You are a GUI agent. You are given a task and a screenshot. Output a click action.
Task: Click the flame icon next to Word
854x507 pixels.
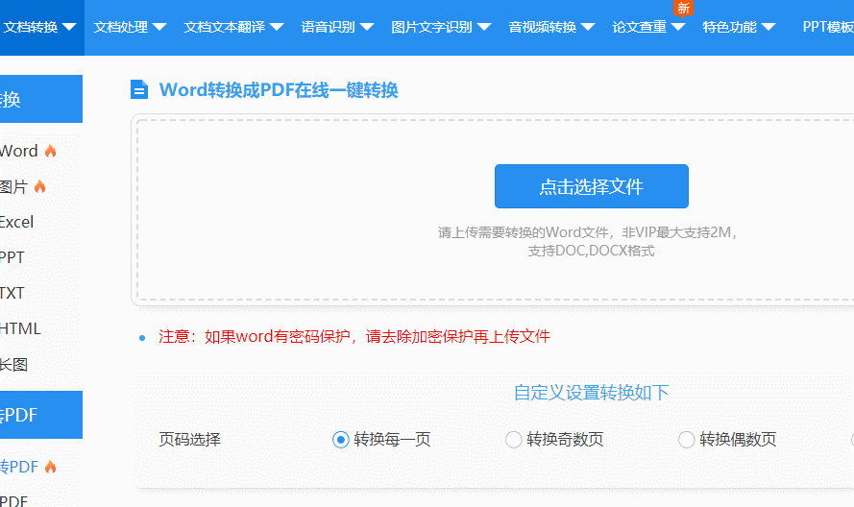pos(50,151)
